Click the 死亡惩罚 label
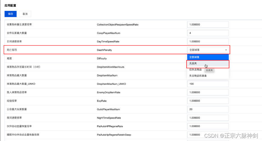 coord(12,50)
